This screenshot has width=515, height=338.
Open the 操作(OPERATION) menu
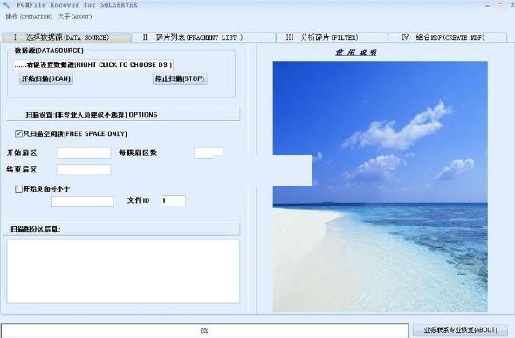click(29, 17)
